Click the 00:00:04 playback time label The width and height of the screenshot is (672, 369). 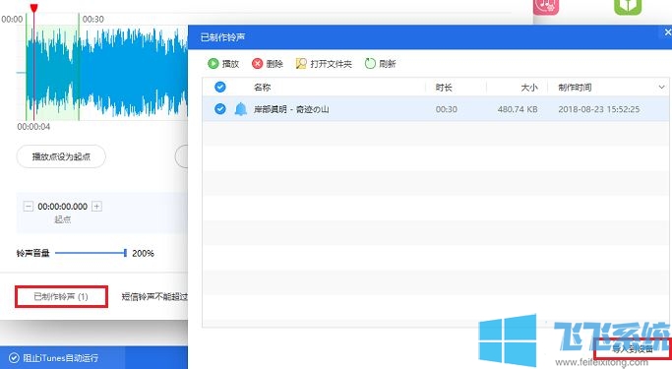pos(33,126)
